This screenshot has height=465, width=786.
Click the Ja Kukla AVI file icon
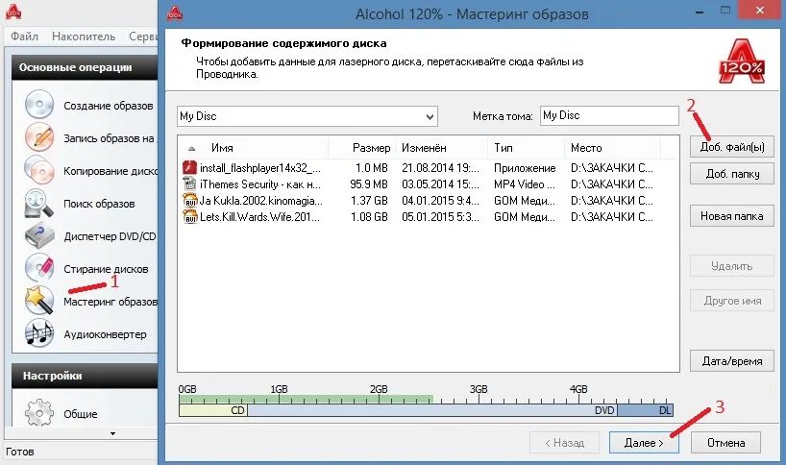click(189, 201)
